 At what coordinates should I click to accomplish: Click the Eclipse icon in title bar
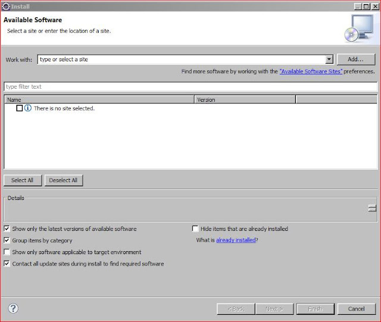tap(6, 5)
